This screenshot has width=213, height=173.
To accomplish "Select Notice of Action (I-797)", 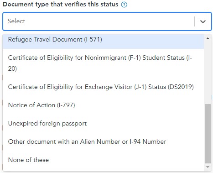I will [x=103, y=105].
